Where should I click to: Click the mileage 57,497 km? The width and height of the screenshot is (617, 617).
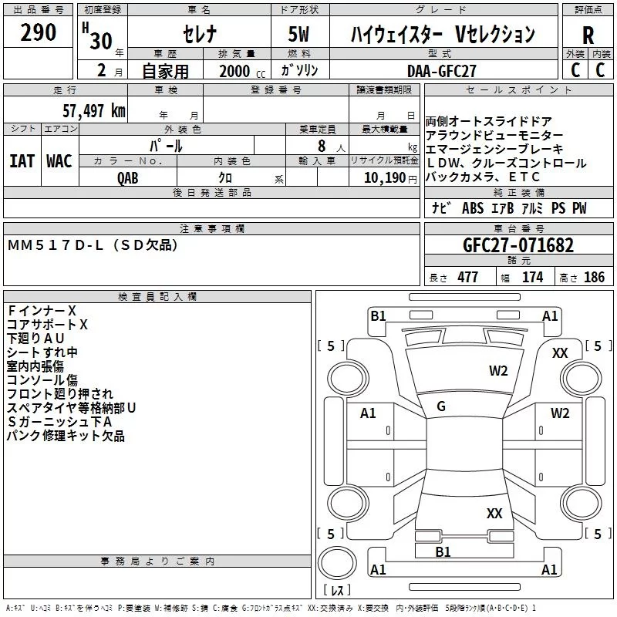coord(94,111)
